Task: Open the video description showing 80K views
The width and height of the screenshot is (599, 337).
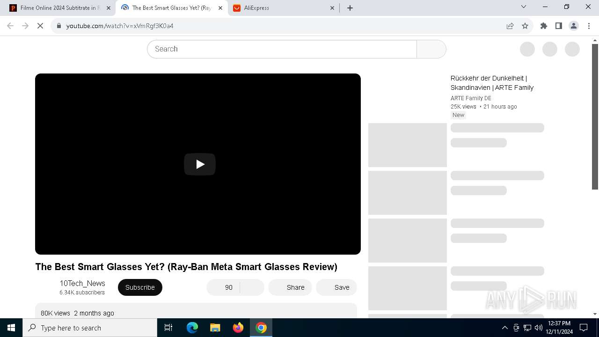Action: click(x=196, y=311)
